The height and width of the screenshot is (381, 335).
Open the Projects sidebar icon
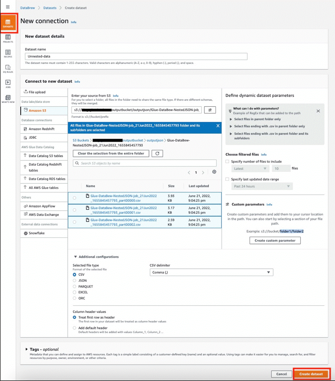(8, 39)
